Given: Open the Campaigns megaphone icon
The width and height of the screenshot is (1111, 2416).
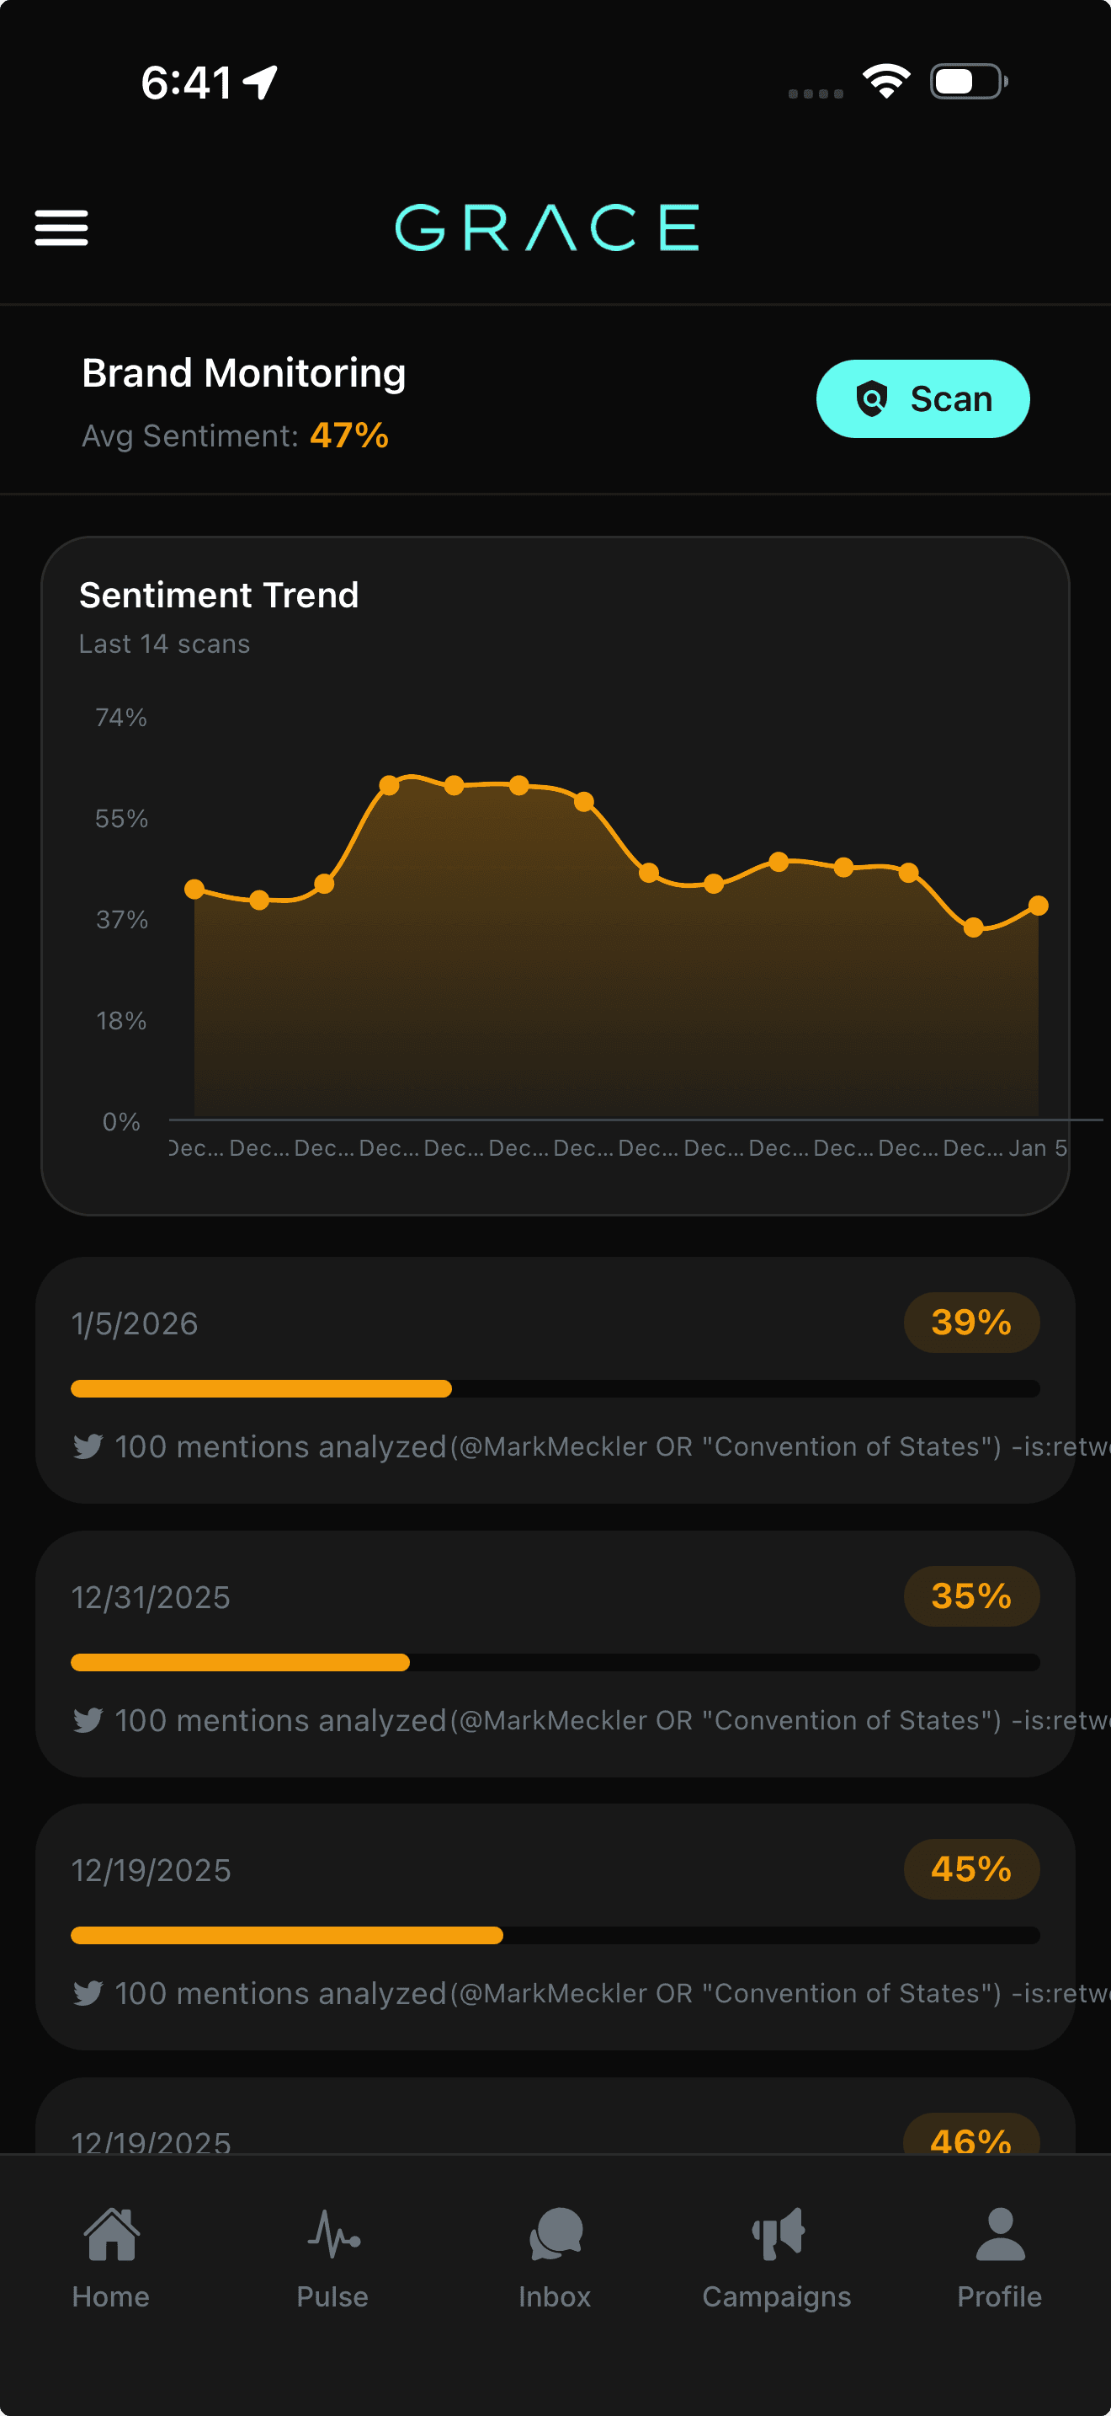Looking at the screenshot, I should click(777, 2251).
